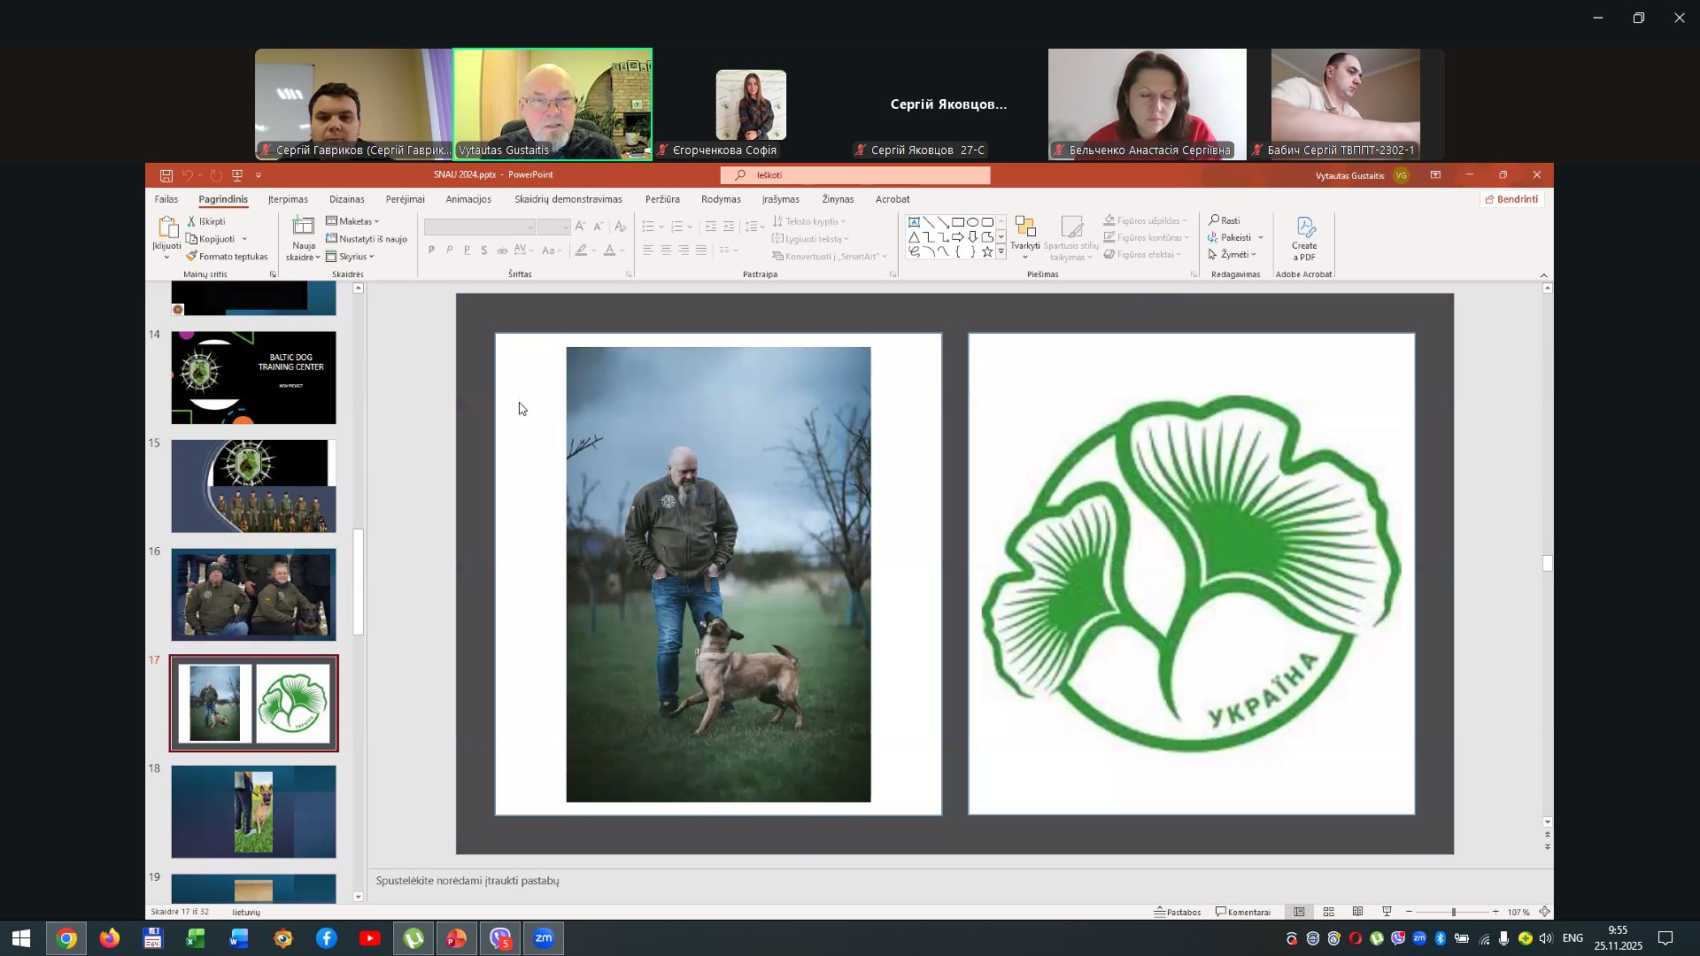Click the Save icon in quick access toolbar
The width and height of the screenshot is (1700, 956).
[166, 175]
